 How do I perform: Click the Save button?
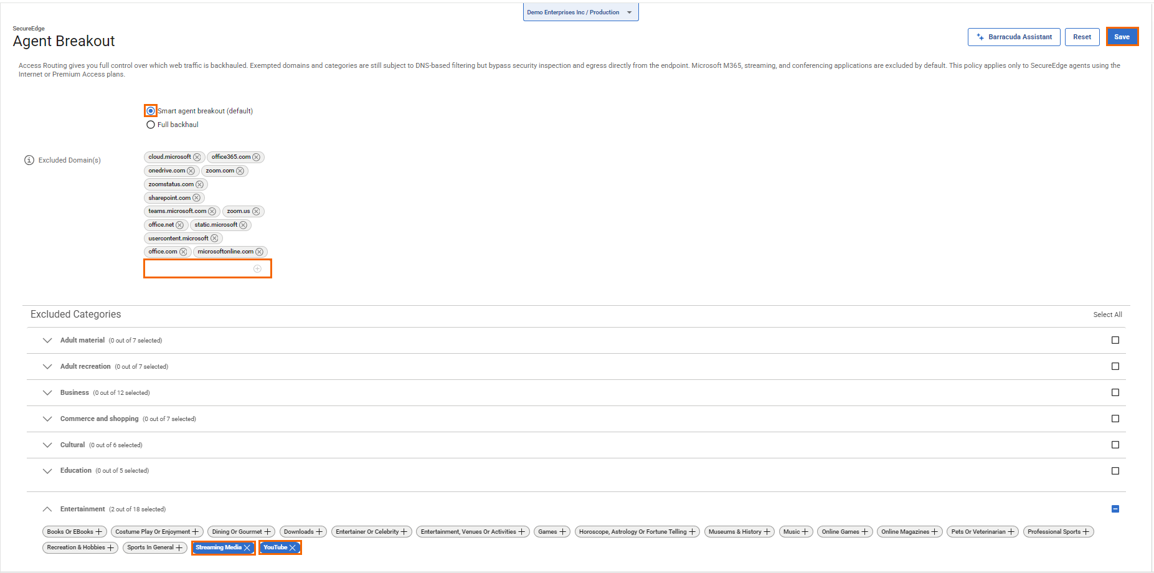[x=1122, y=37]
